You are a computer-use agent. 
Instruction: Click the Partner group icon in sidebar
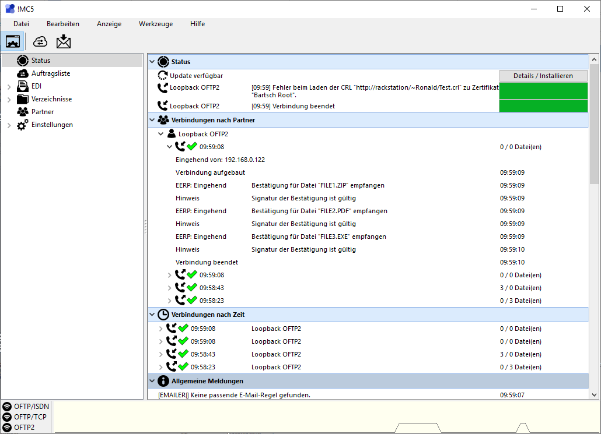point(23,112)
